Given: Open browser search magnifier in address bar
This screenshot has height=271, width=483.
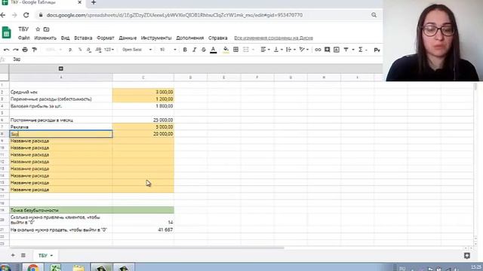Looking at the screenshot, I should coord(374,15).
